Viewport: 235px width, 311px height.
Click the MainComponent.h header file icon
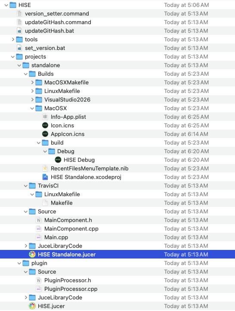39,220
